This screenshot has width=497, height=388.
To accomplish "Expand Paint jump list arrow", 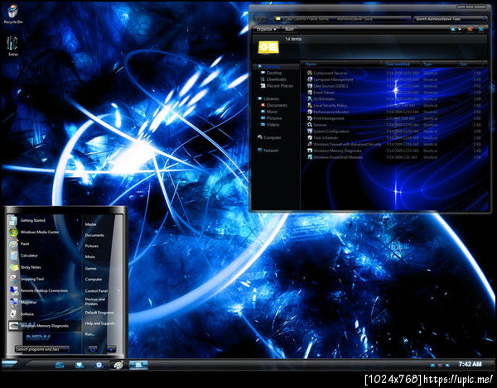I will pos(77,244).
